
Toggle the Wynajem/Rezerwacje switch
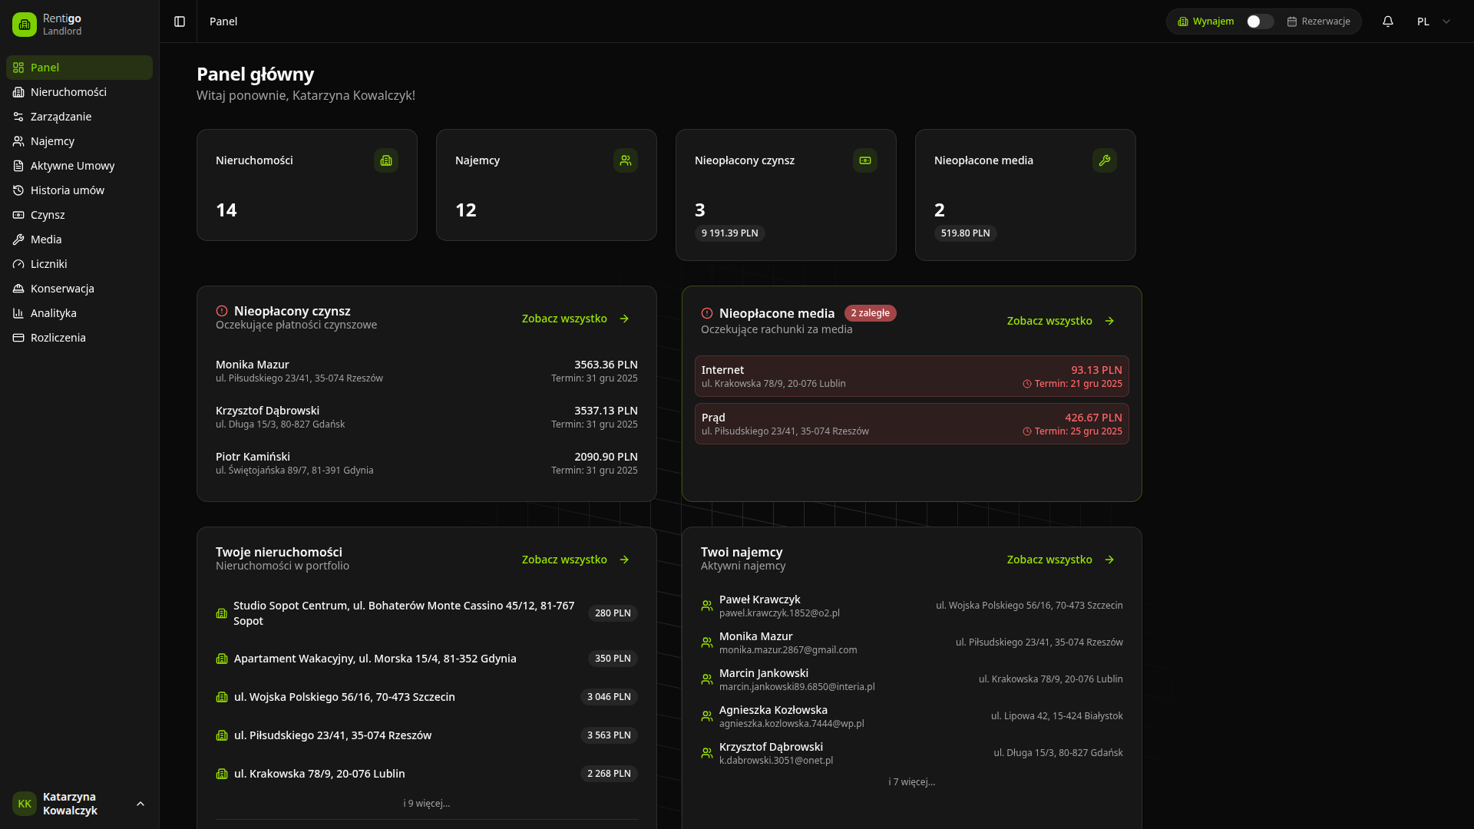coord(1259,21)
